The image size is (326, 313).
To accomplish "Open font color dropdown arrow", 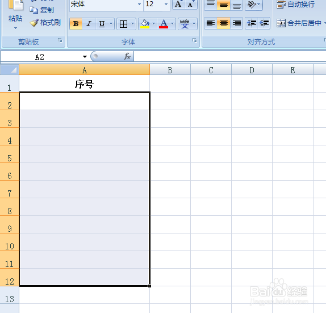I will pyautogui.click(x=172, y=24).
